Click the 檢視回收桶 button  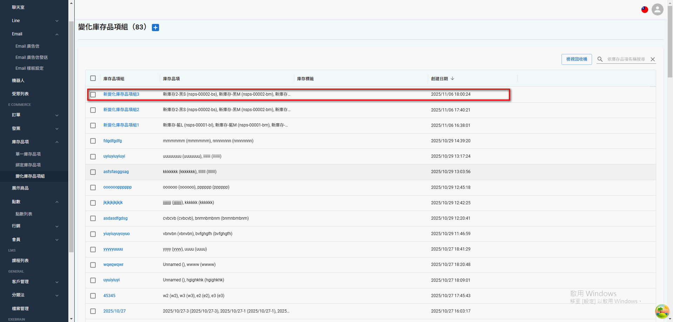(x=577, y=59)
